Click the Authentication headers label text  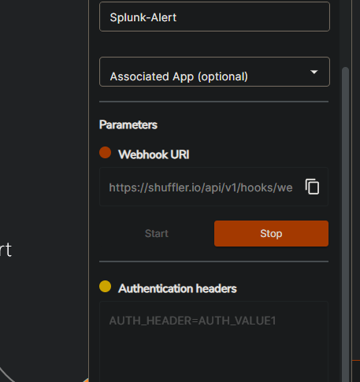click(x=177, y=288)
